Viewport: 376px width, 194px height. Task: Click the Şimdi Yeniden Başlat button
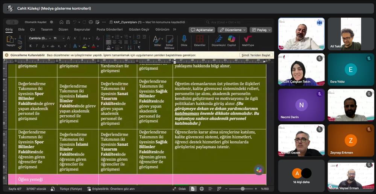(255, 55)
